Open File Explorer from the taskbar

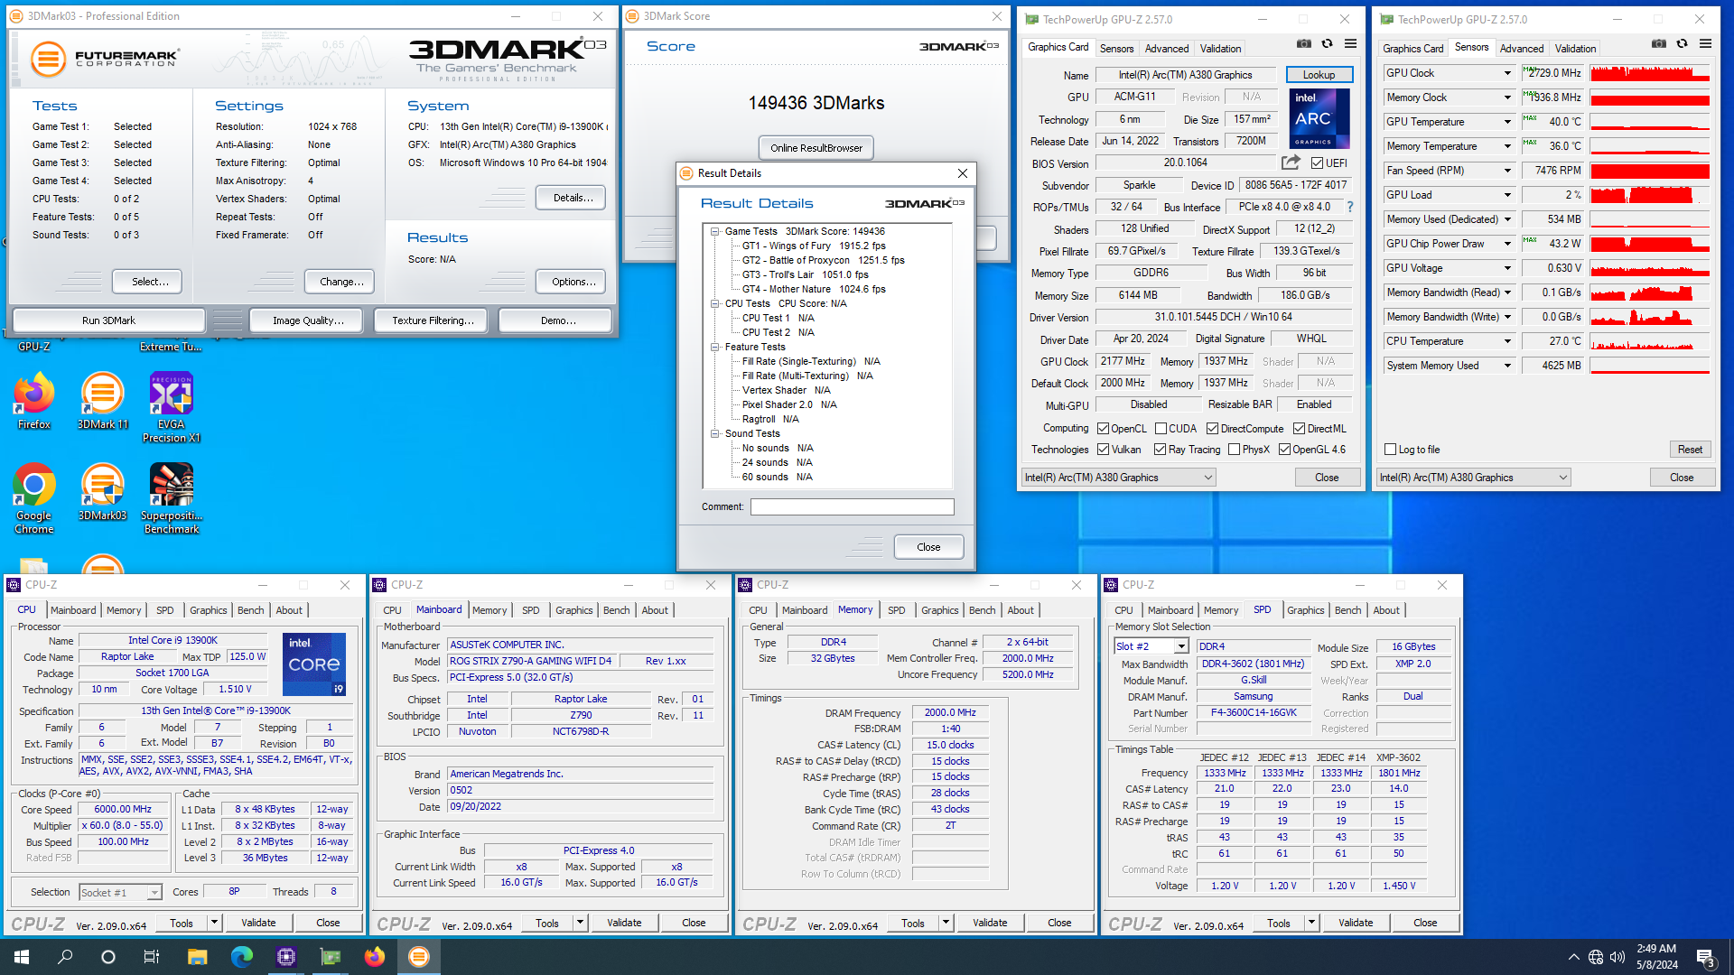[x=197, y=957]
